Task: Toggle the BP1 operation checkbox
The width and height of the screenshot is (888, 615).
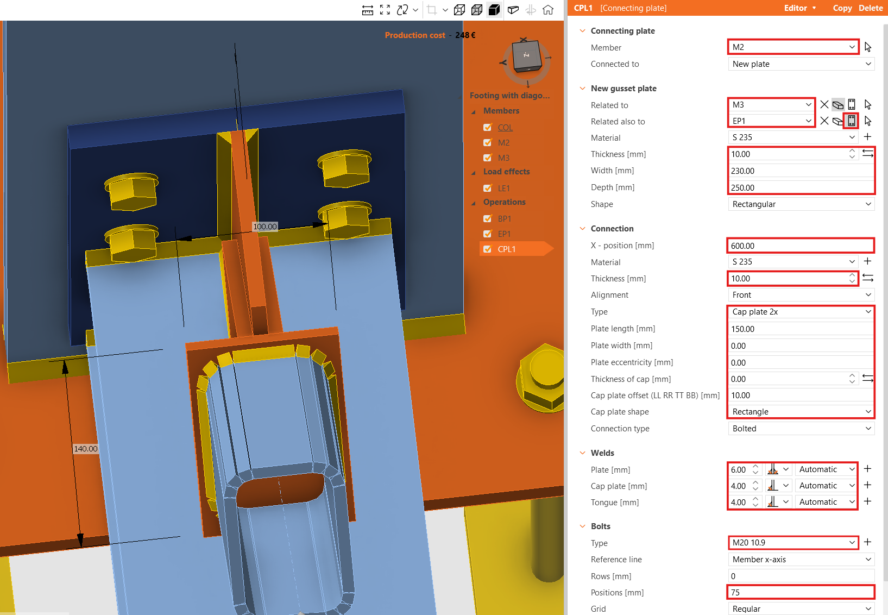Action: [x=488, y=219]
